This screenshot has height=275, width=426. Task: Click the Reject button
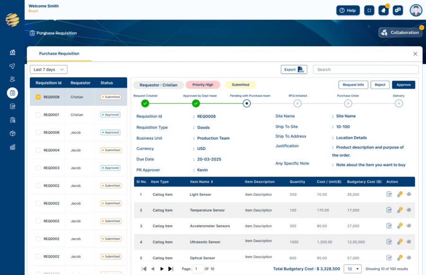coord(380,85)
